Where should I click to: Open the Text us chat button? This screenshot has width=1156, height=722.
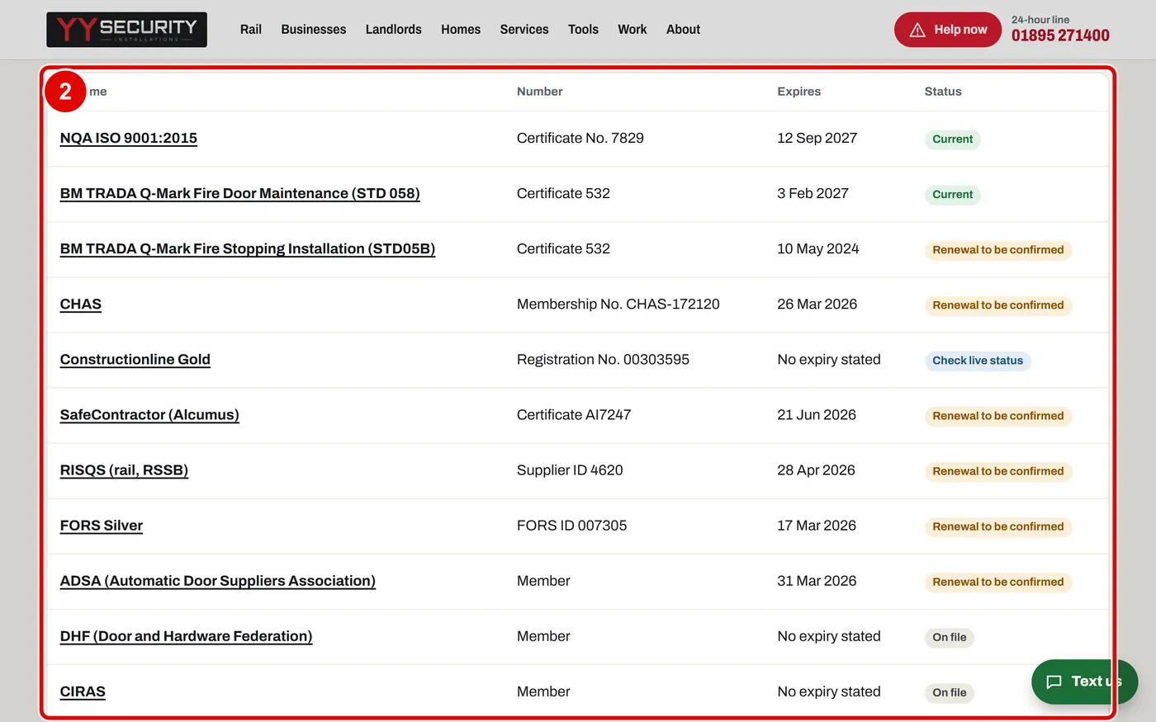point(1085,682)
